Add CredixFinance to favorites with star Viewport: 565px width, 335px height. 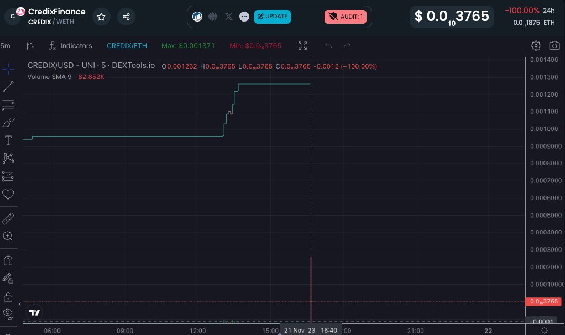[101, 17]
